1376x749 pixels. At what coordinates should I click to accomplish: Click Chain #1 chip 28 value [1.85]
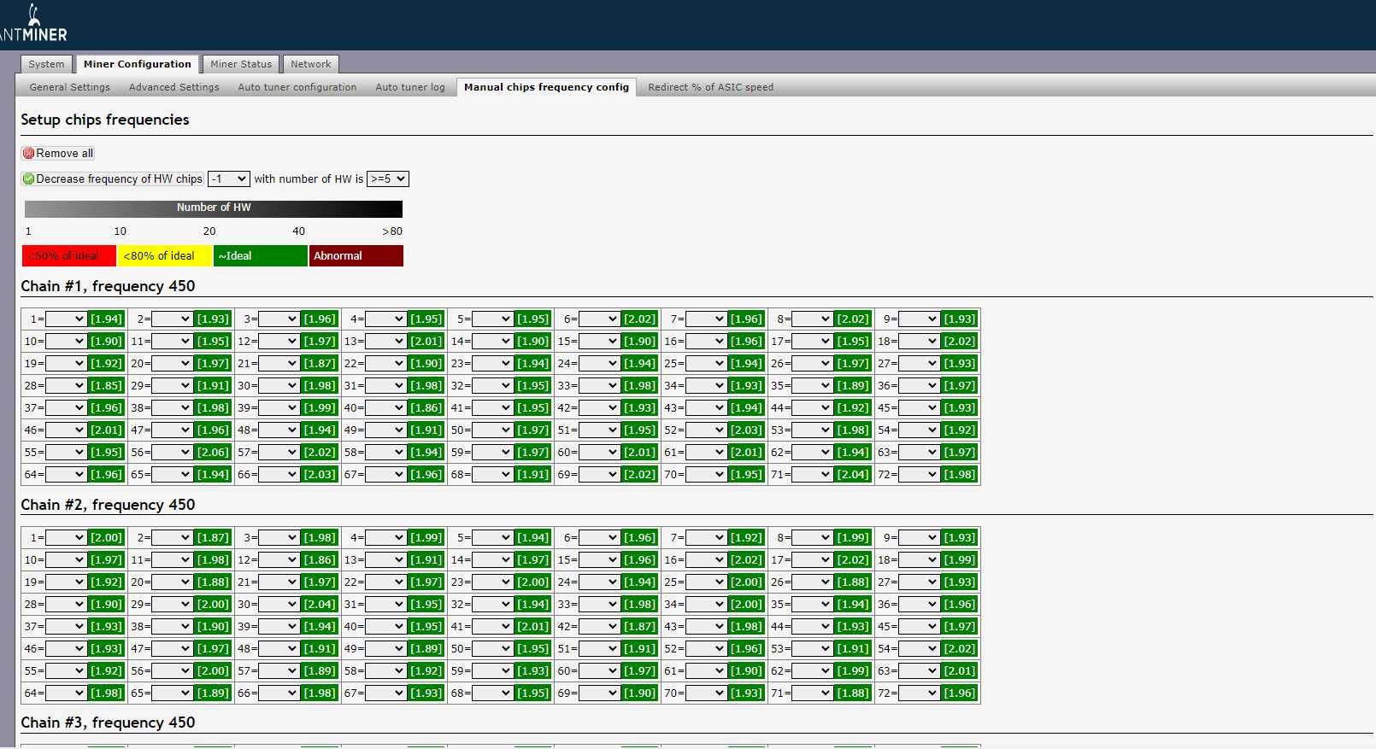[107, 386]
